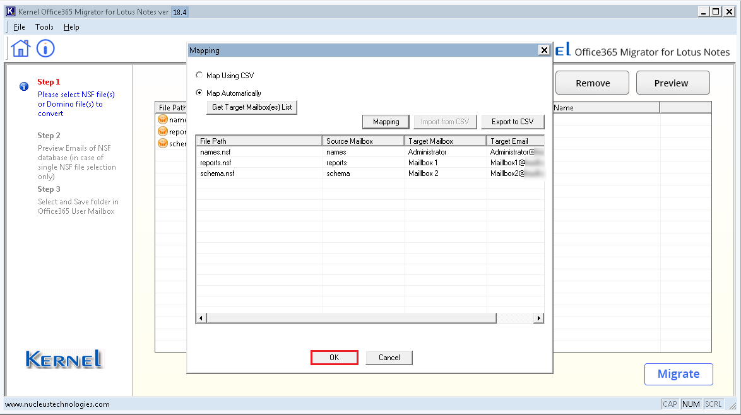741x415 pixels.
Task: Click the Administrator@ target email cell
Action: coord(516,152)
